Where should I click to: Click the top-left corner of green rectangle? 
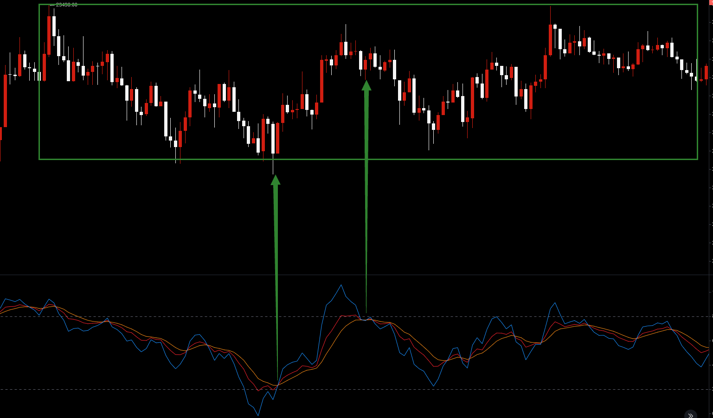[39, 5]
